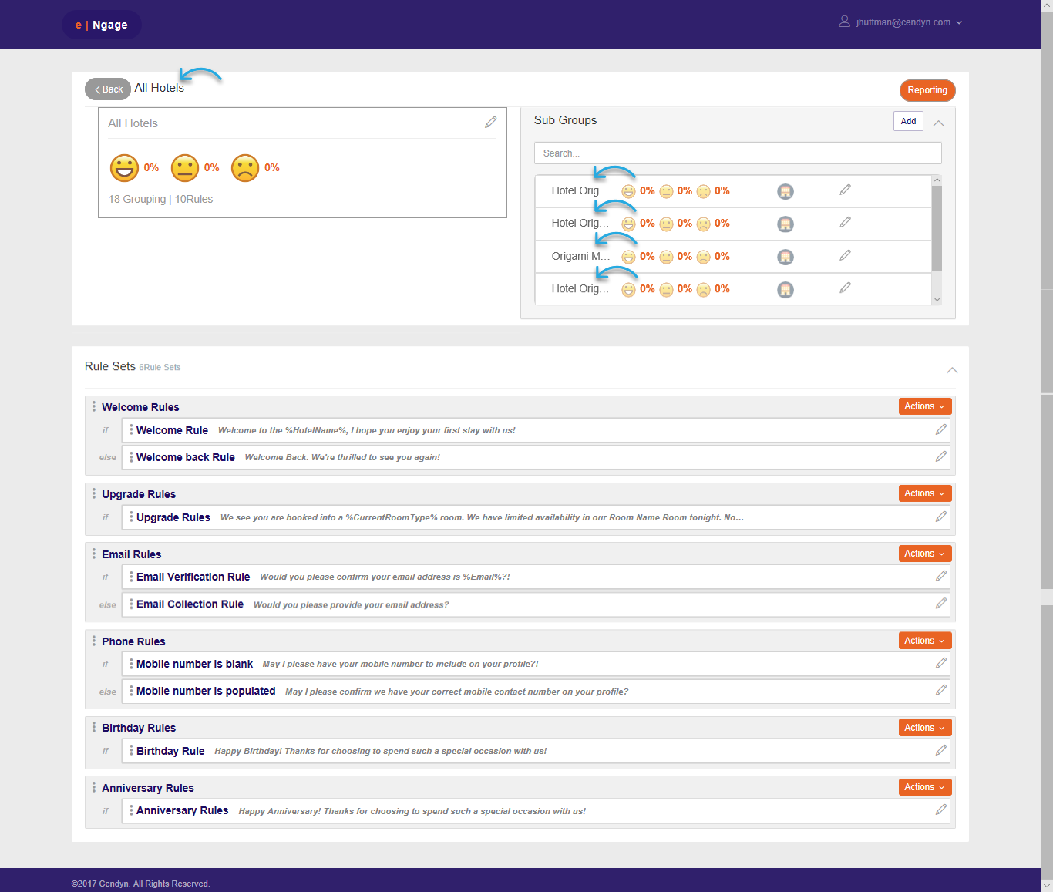Screen dimensions: 1053x892
Task: Collapse the Rule Sets section chevron
Action: coord(952,370)
